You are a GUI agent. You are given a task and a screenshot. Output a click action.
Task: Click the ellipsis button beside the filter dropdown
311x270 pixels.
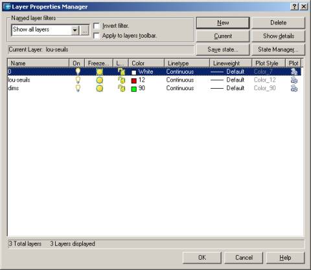click(x=84, y=30)
